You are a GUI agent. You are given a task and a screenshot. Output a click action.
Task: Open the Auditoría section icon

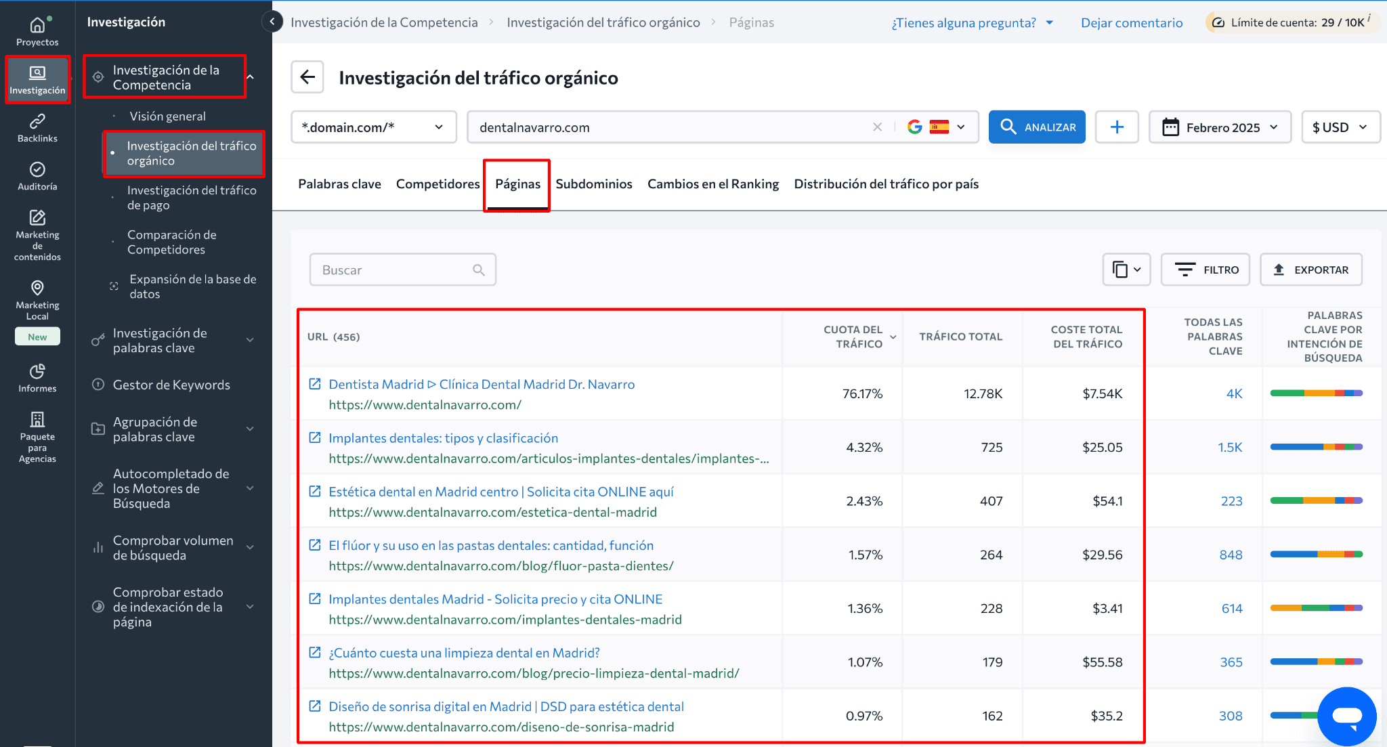[37, 176]
